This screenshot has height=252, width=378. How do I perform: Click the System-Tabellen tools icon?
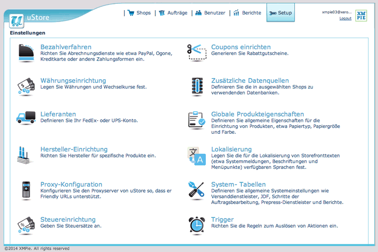(x=197, y=190)
